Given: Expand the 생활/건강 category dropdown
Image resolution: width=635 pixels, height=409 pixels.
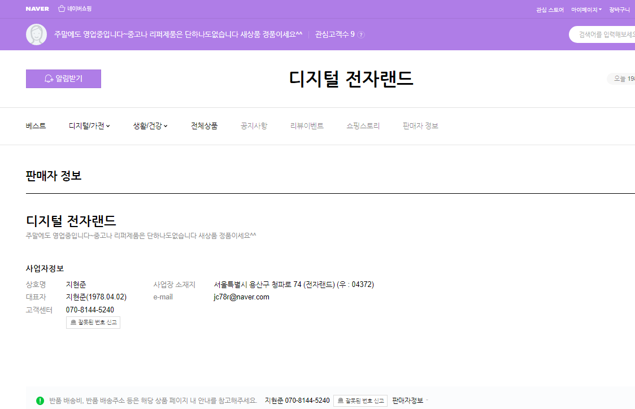Looking at the screenshot, I should click(150, 126).
